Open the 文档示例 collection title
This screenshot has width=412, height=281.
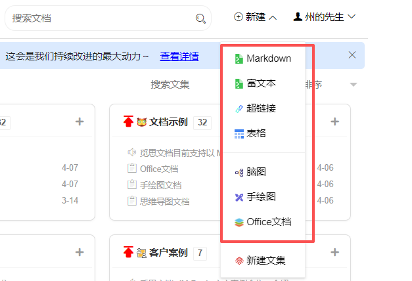[168, 122]
